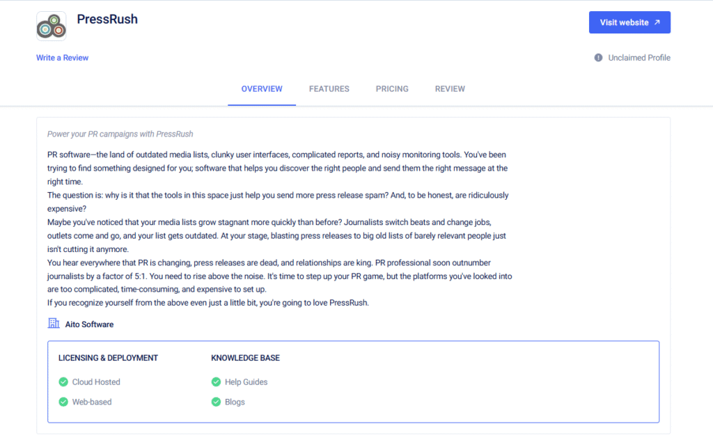Click the arrow icon in Visit website
Image resolution: width=713 pixels, height=440 pixels.
tap(657, 22)
